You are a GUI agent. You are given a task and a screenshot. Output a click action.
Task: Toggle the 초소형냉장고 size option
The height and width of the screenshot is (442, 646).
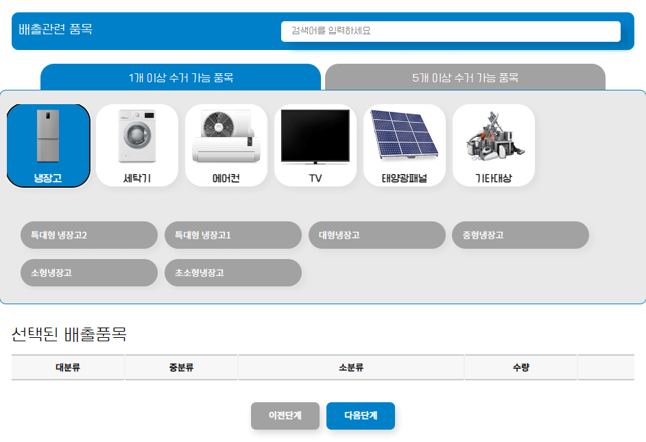(232, 273)
